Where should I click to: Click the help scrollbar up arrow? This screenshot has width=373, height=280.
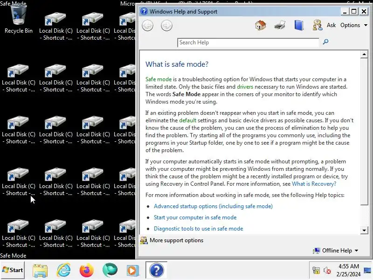coord(364,55)
